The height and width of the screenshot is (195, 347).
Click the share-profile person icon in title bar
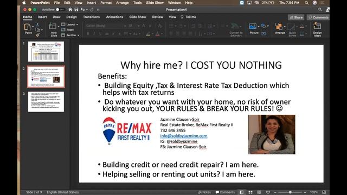pyautogui.click(x=327, y=10)
